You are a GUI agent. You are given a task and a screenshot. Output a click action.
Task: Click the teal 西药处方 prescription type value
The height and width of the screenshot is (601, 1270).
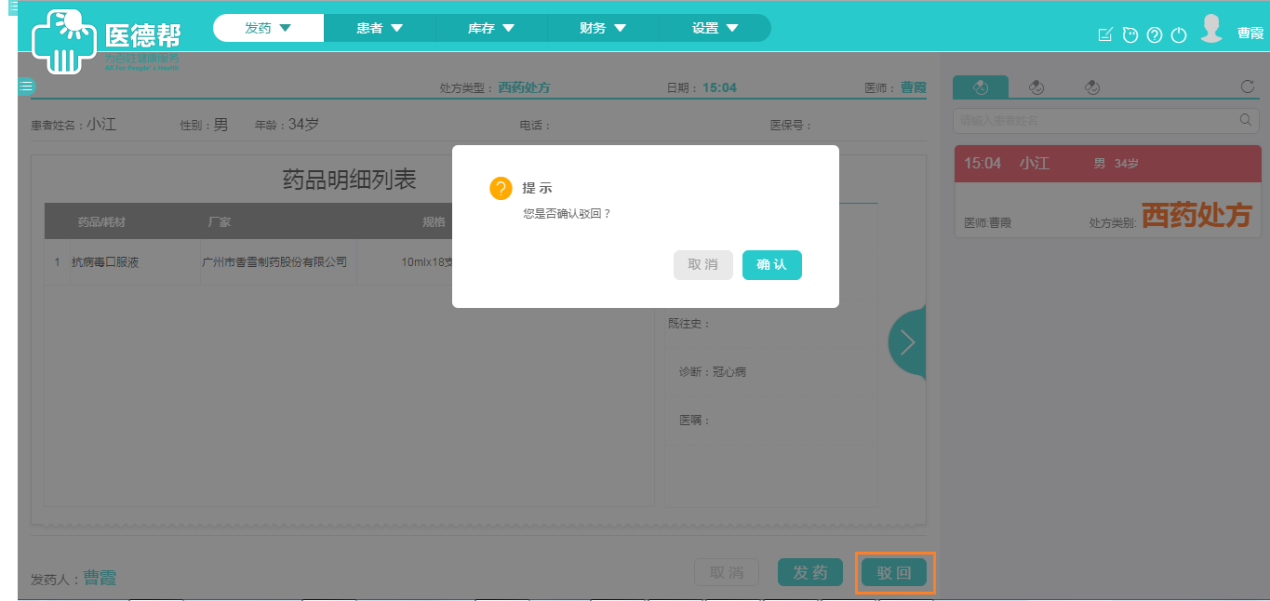point(525,87)
